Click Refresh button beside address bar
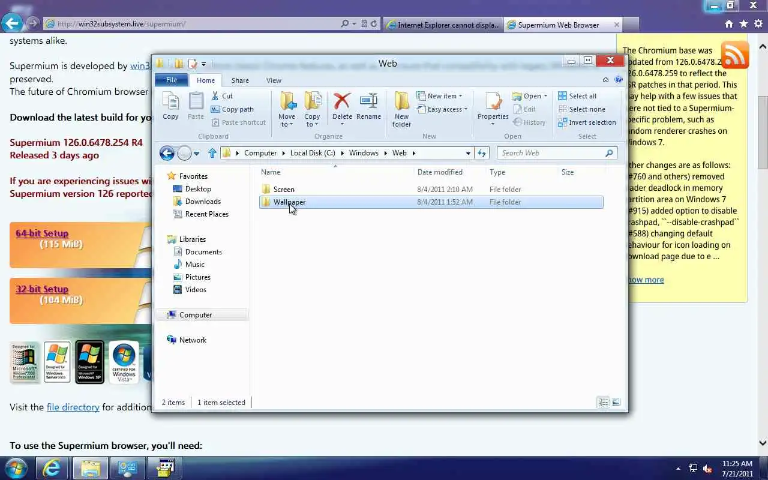 click(x=482, y=153)
